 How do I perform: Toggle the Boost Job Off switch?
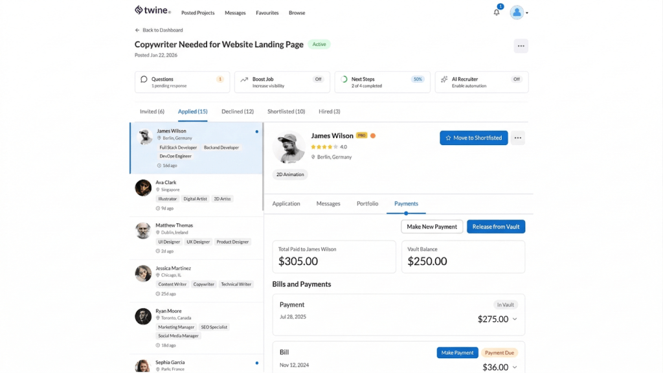tap(318, 79)
